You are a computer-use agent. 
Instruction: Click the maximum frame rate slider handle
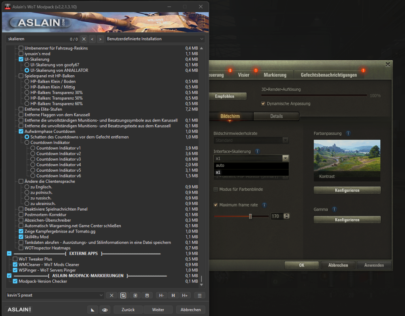click(250, 216)
